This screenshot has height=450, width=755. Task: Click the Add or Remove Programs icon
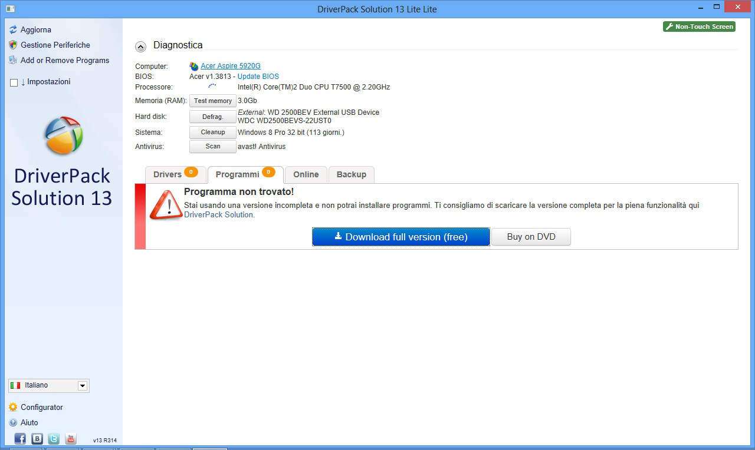(13, 60)
